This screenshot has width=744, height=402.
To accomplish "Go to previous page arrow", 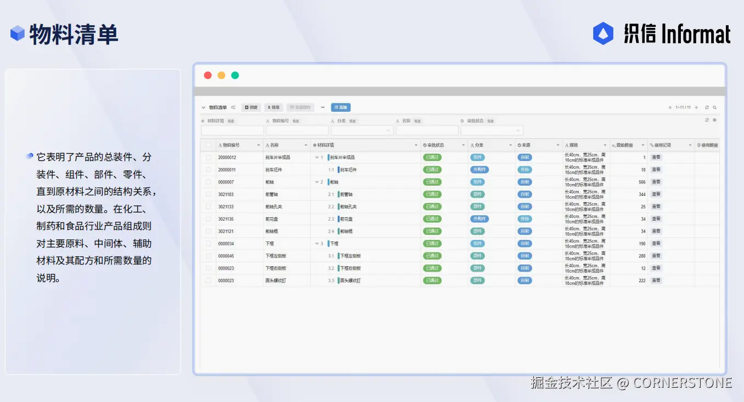I will tap(670, 107).
